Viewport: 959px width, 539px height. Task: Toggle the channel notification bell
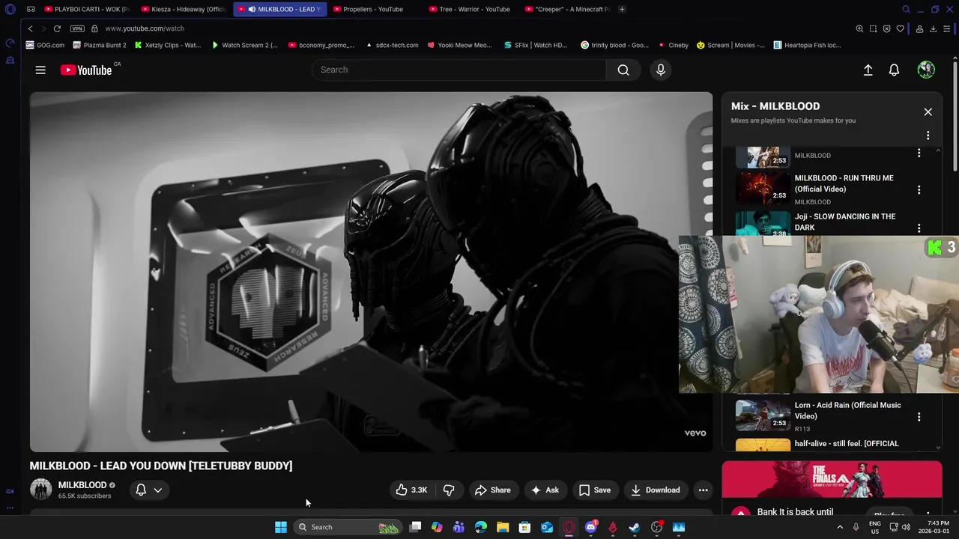pyautogui.click(x=141, y=490)
